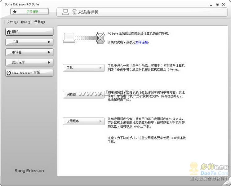This screenshot has width=231, height=186.
Task: Click the 如何连接 green button at top
Action: pyautogui.click(x=29, y=11)
